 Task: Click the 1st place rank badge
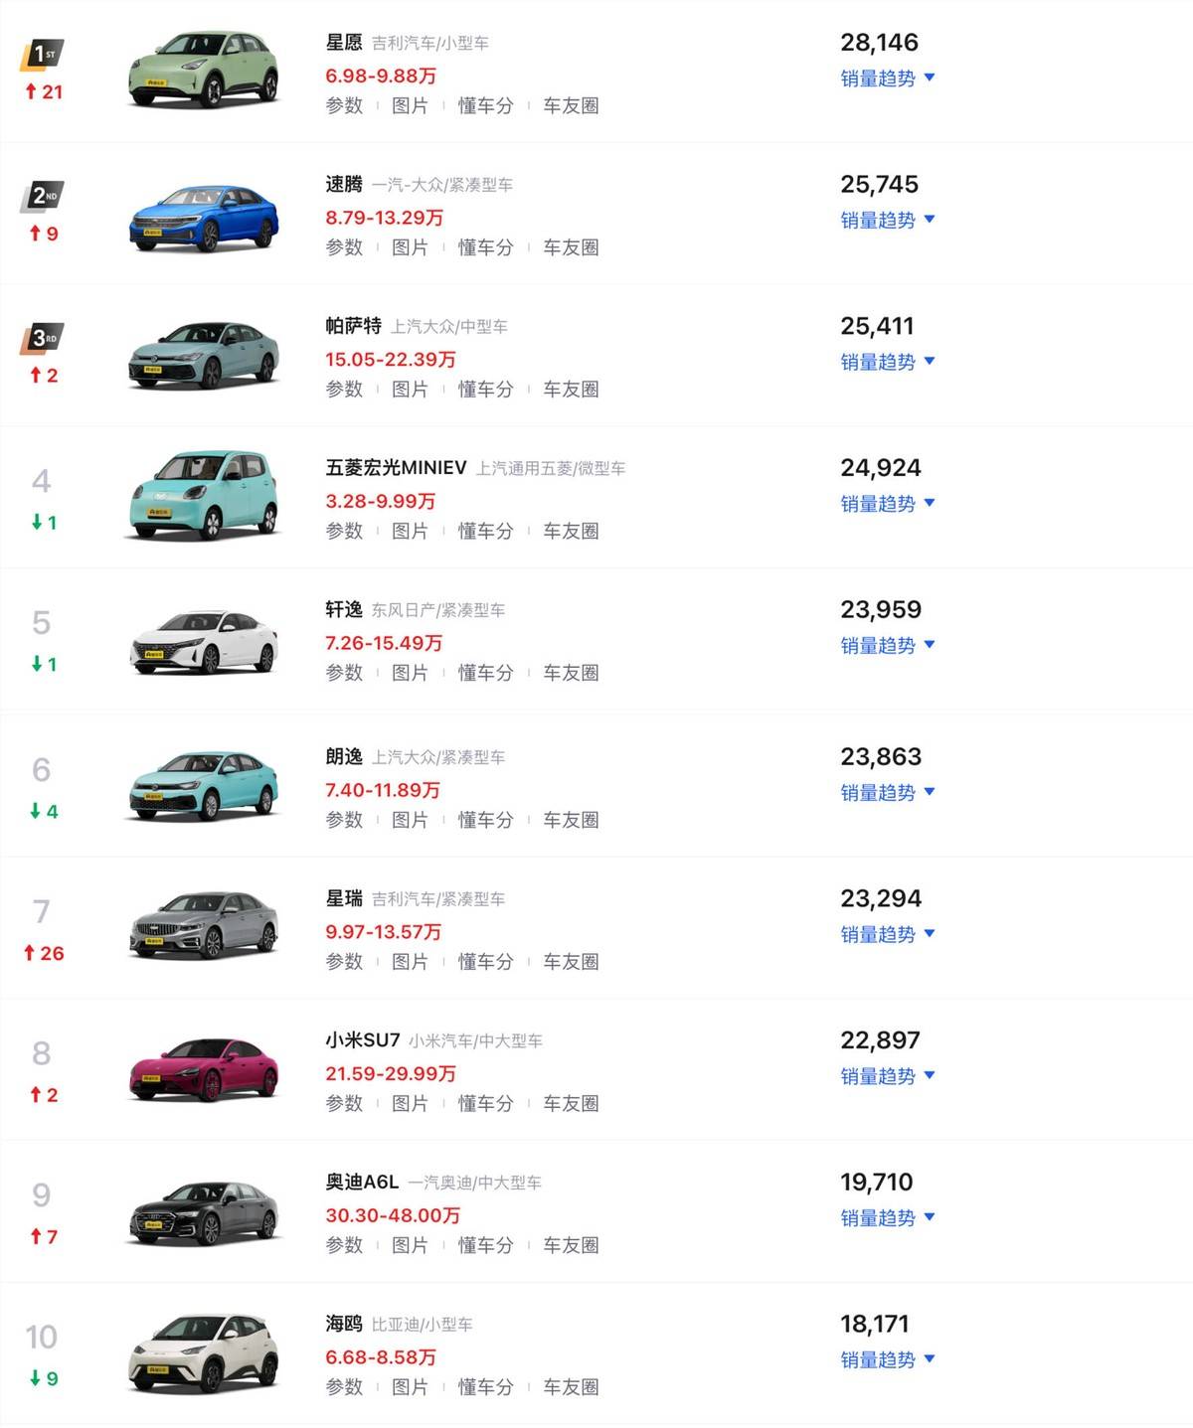point(42,55)
